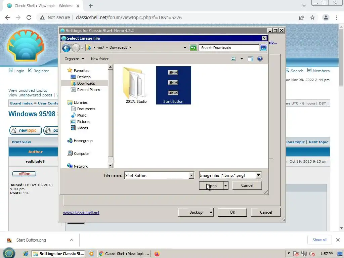This screenshot has height=258, width=344.
Task: Click New folder in the toolbar
Action: pos(100,59)
